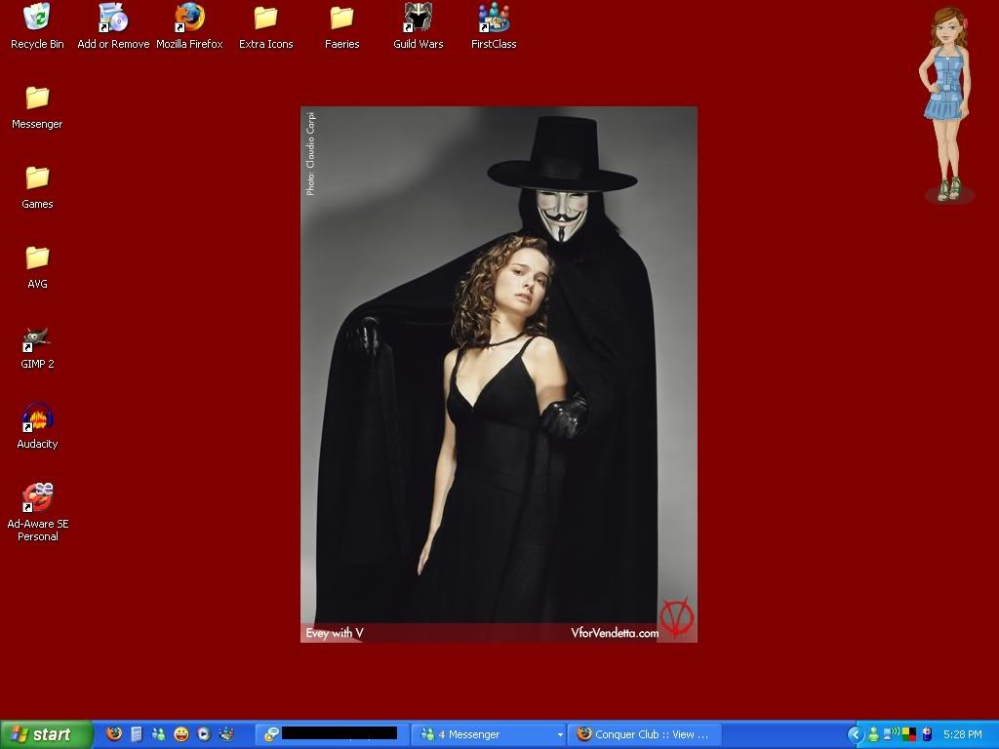Viewport: 999px width, 749px height.
Task: Open the FirstClass desktop shortcut
Action: tap(494, 19)
